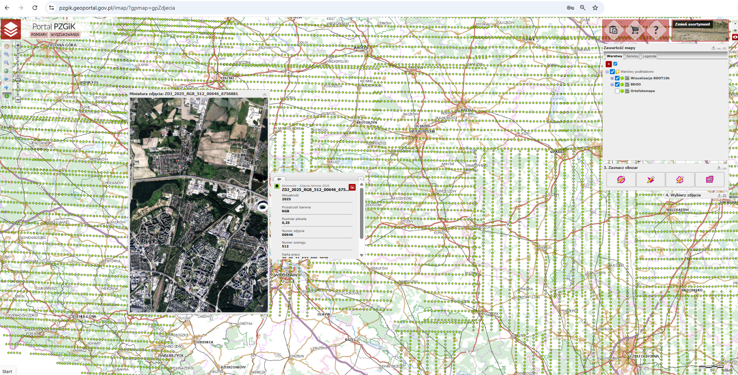This screenshot has width=738, height=375.
Task: Toggle Wizualizacja BDOT10k layer checkbox
Action: point(617,78)
